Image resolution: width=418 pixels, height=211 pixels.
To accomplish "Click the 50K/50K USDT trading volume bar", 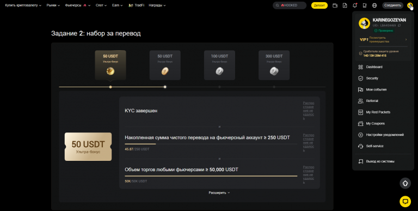I will point(211,176).
